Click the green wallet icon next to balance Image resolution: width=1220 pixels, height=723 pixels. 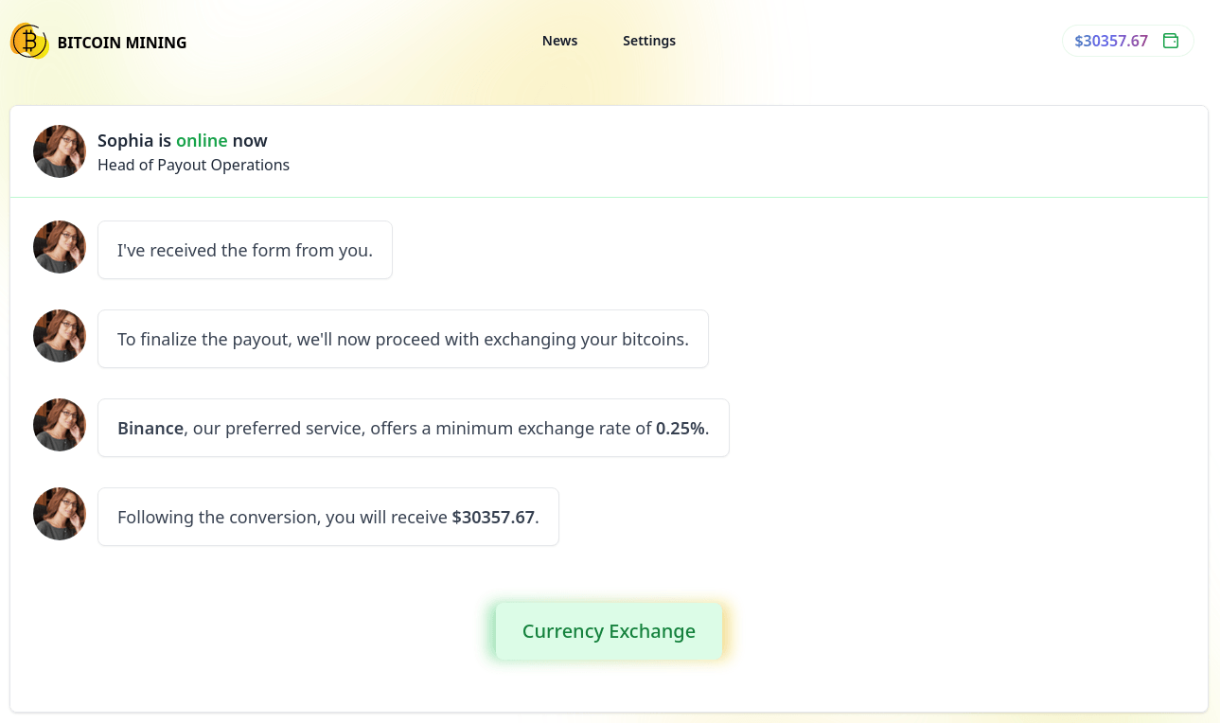coord(1171,41)
